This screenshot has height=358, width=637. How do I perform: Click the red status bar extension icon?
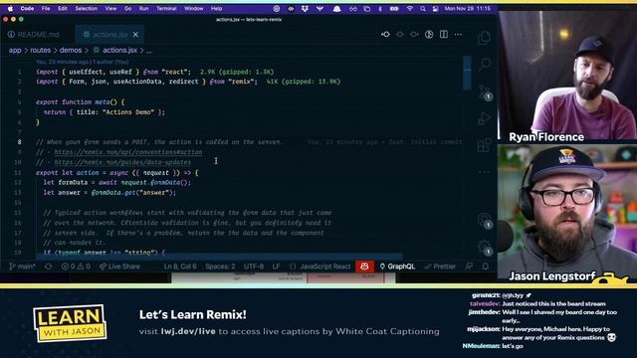pos(364,267)
